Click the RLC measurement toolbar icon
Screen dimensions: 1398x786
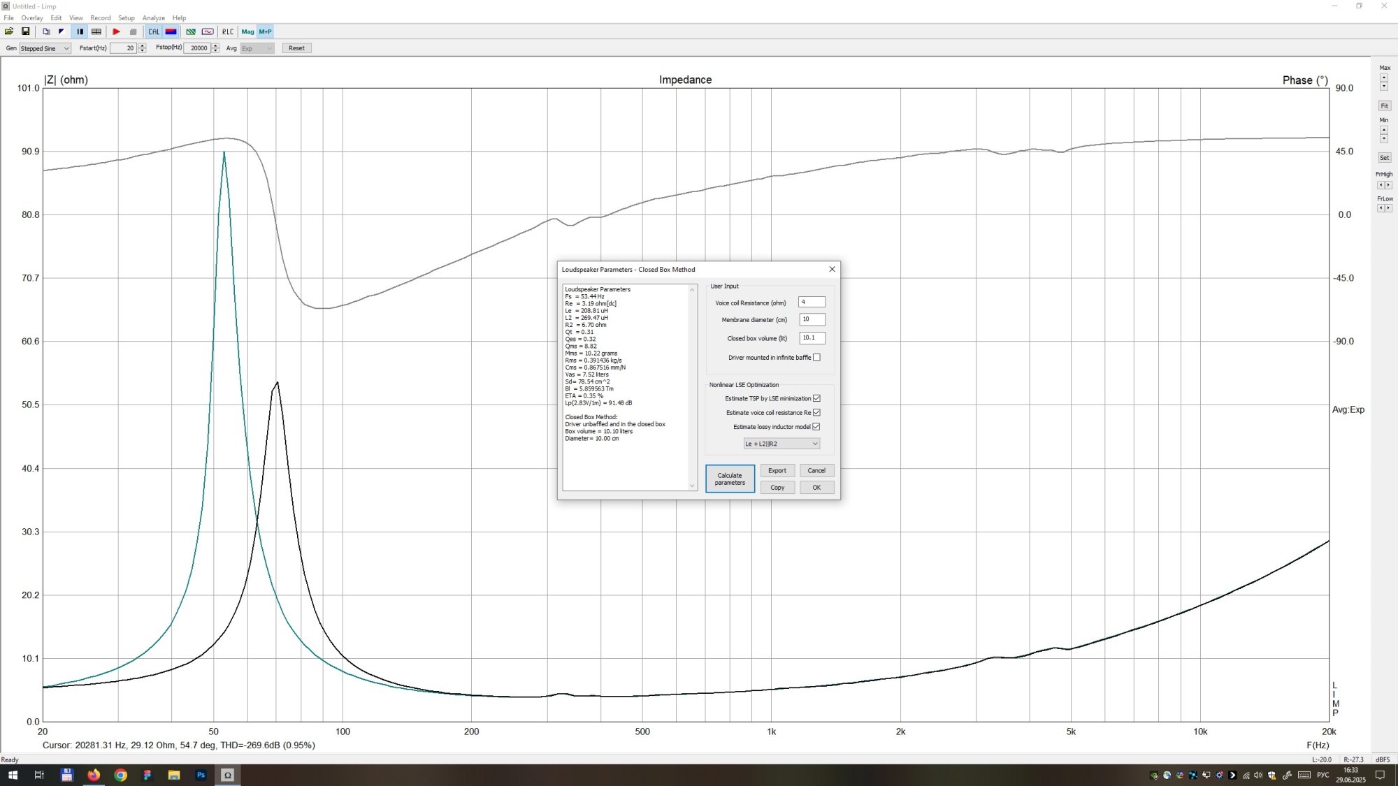tap(228, 31)
